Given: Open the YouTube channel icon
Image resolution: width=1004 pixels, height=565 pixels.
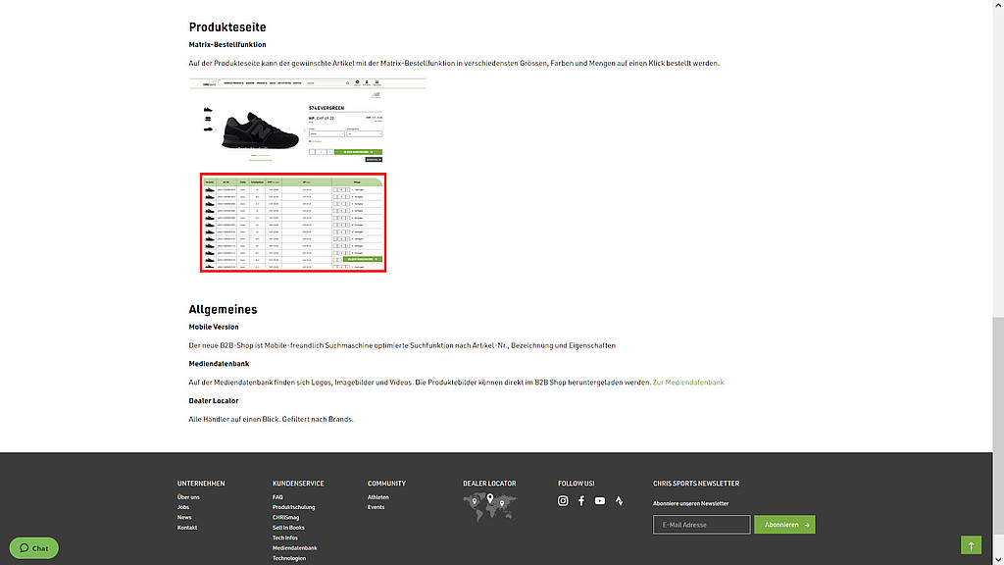Looking at the screenshot, I should (600, 501).
